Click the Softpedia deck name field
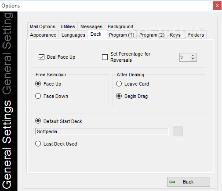 [102, 131]
